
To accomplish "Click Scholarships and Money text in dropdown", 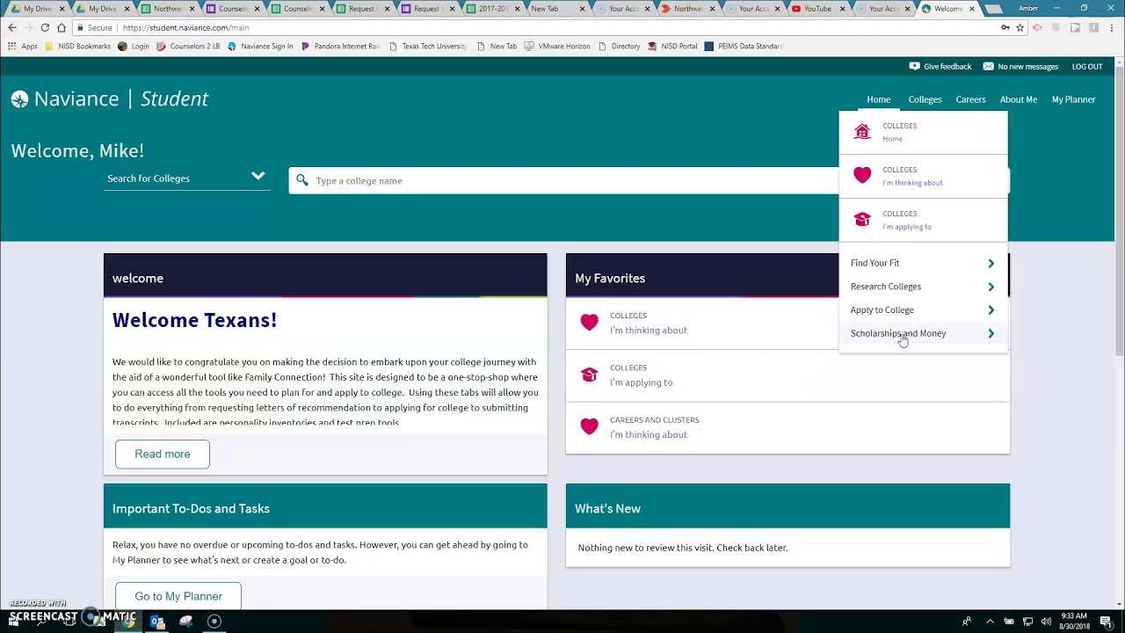I will [x=898, y=333].
